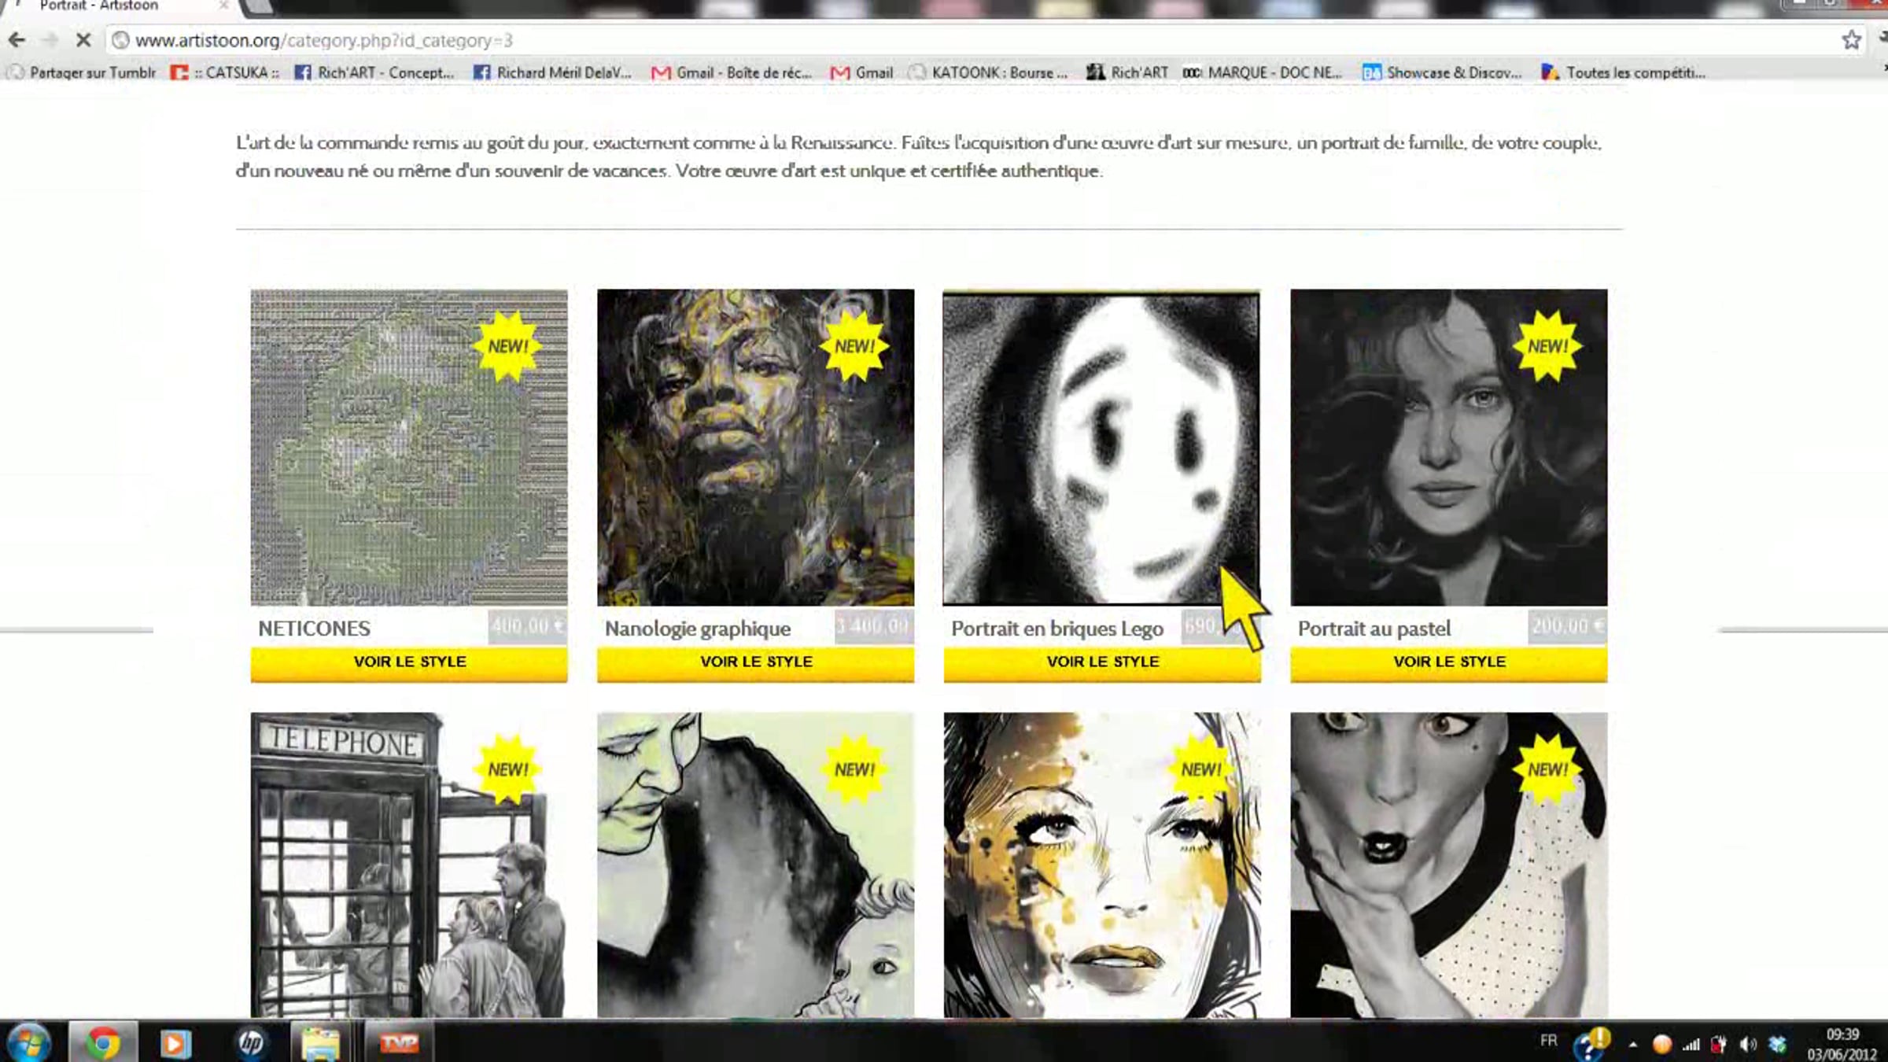Screen dimensions: 1888x1062
Task: Open the plain Gmail bookmark
Action: pos(863,72)
